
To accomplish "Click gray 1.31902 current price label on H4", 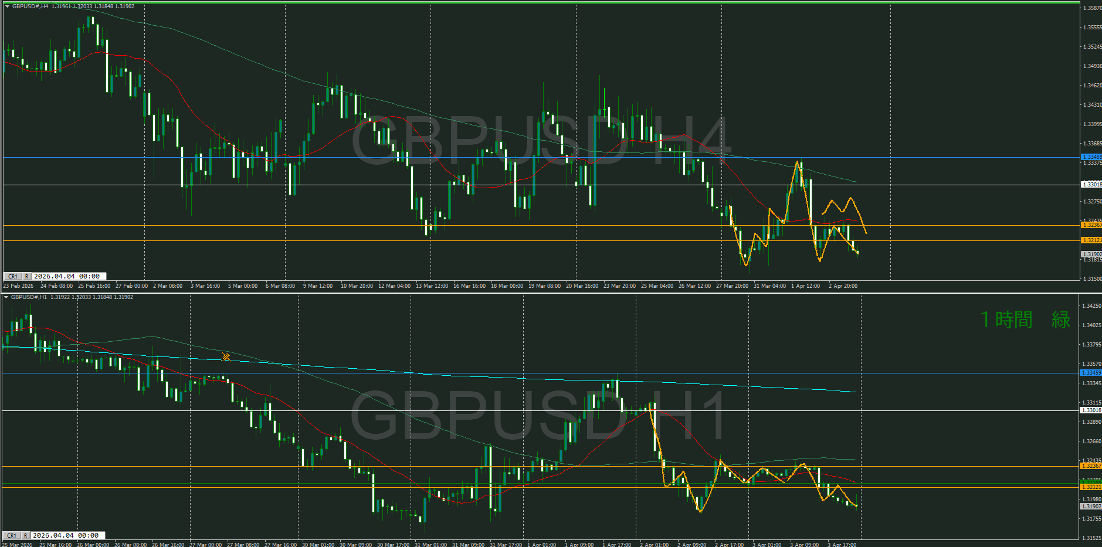I will point(1091,254).
